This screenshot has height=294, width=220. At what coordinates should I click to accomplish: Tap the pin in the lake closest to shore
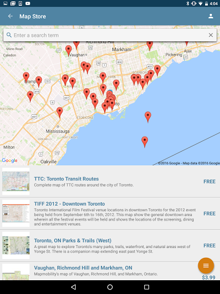click(148, 117)
